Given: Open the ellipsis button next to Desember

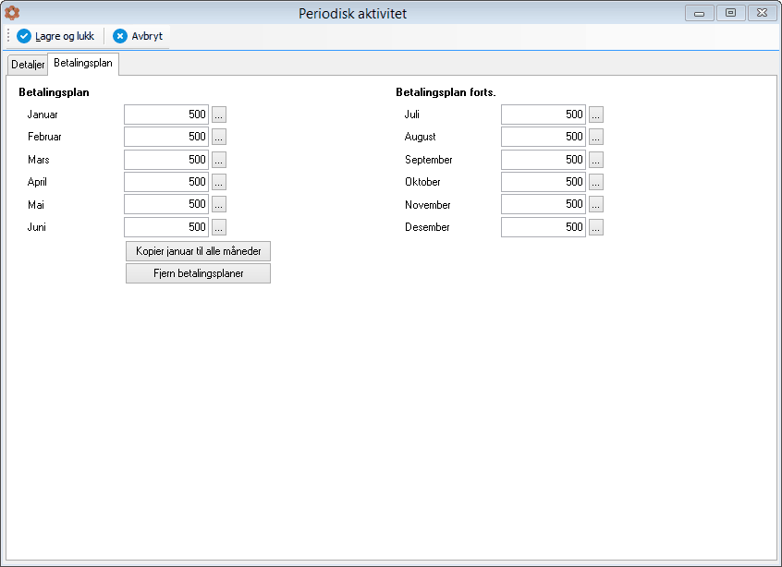Looking at the screenshot, I should pos(596,227).
